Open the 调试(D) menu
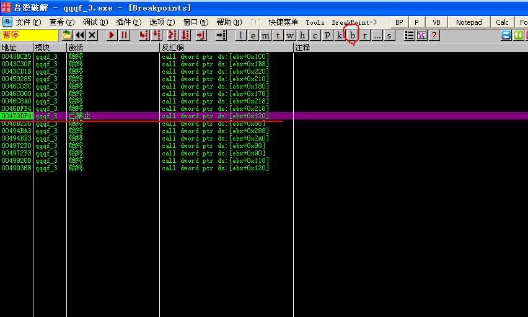The width and height of the screenshot is (528, 317). [95, 22]
